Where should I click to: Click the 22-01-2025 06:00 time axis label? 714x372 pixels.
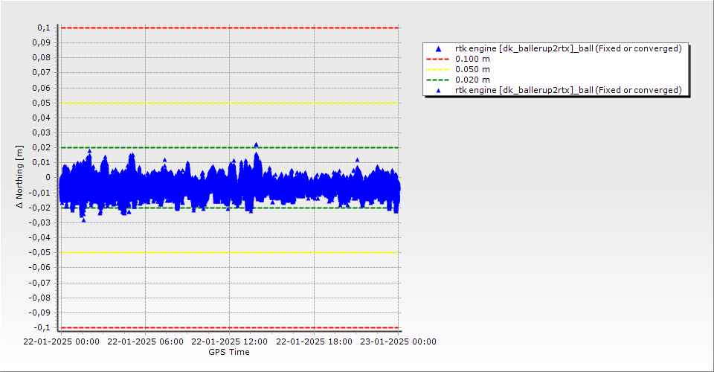click(145, 341)
